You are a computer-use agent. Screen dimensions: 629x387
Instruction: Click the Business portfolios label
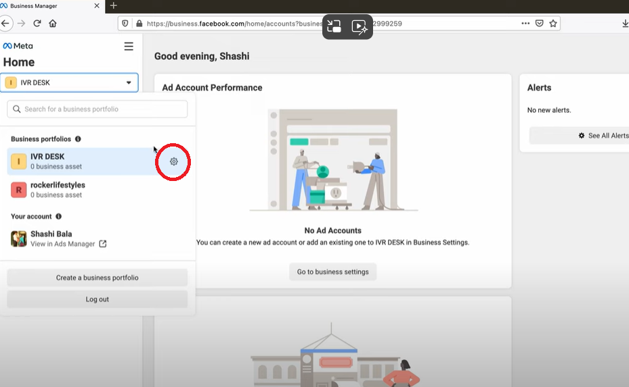point(41,139)
